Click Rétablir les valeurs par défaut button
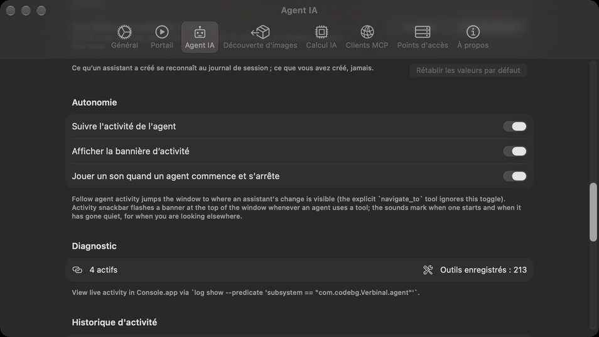Viewport: 599px width, 337px height. pos(468,70)
